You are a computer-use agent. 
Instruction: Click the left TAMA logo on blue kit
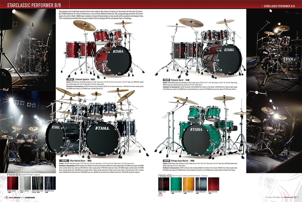[x=56, y=127]
